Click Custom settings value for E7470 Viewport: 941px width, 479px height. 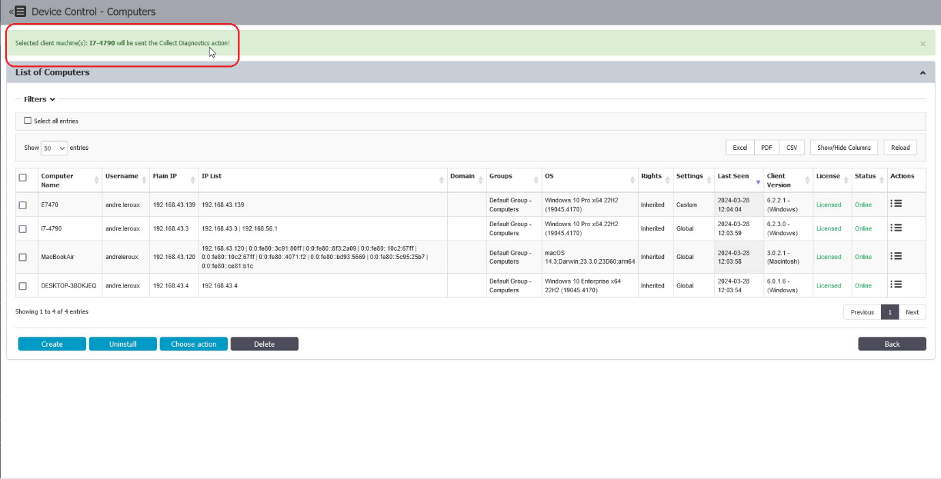686,205
